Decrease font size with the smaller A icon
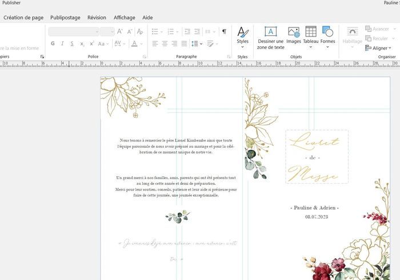 [x=130, y=31]
